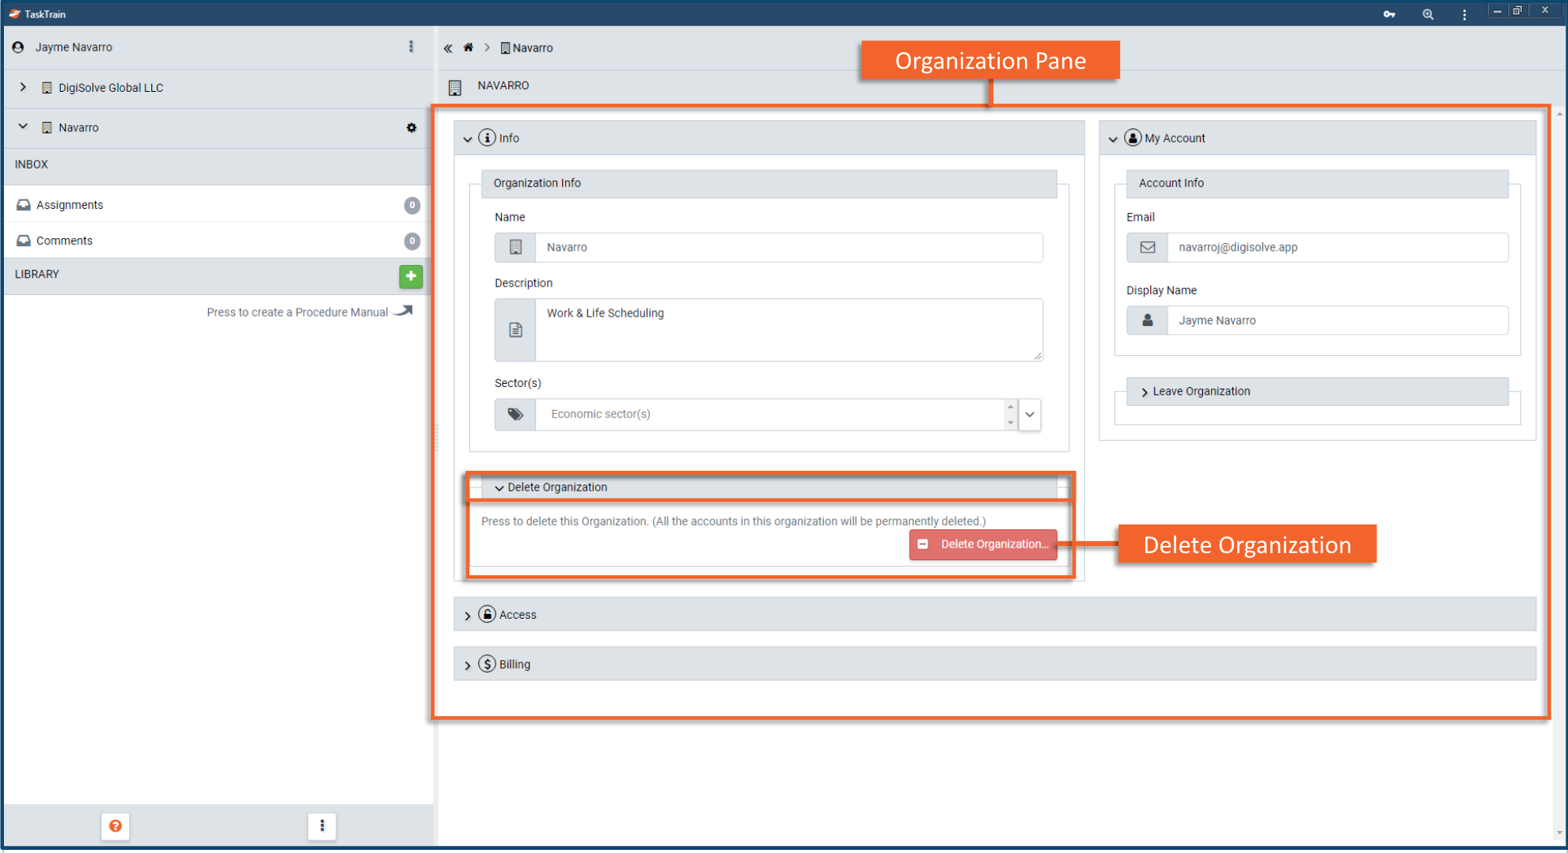Click the Account Info panel header
Screen dimensions: 1568x853
(x=1317, y=184)
